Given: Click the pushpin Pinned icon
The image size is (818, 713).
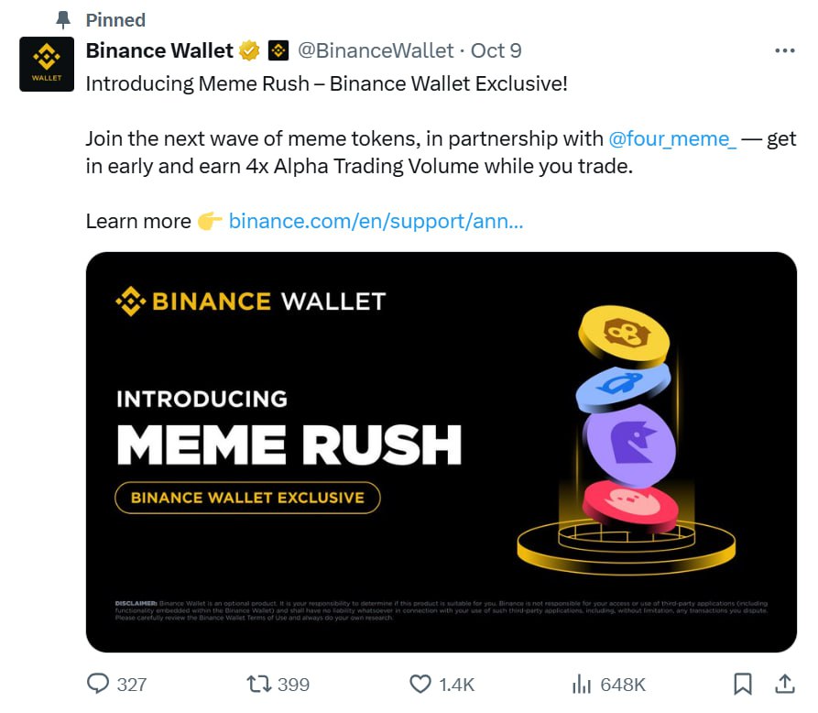Looking at the screenshot, I should tap(63, 19).
